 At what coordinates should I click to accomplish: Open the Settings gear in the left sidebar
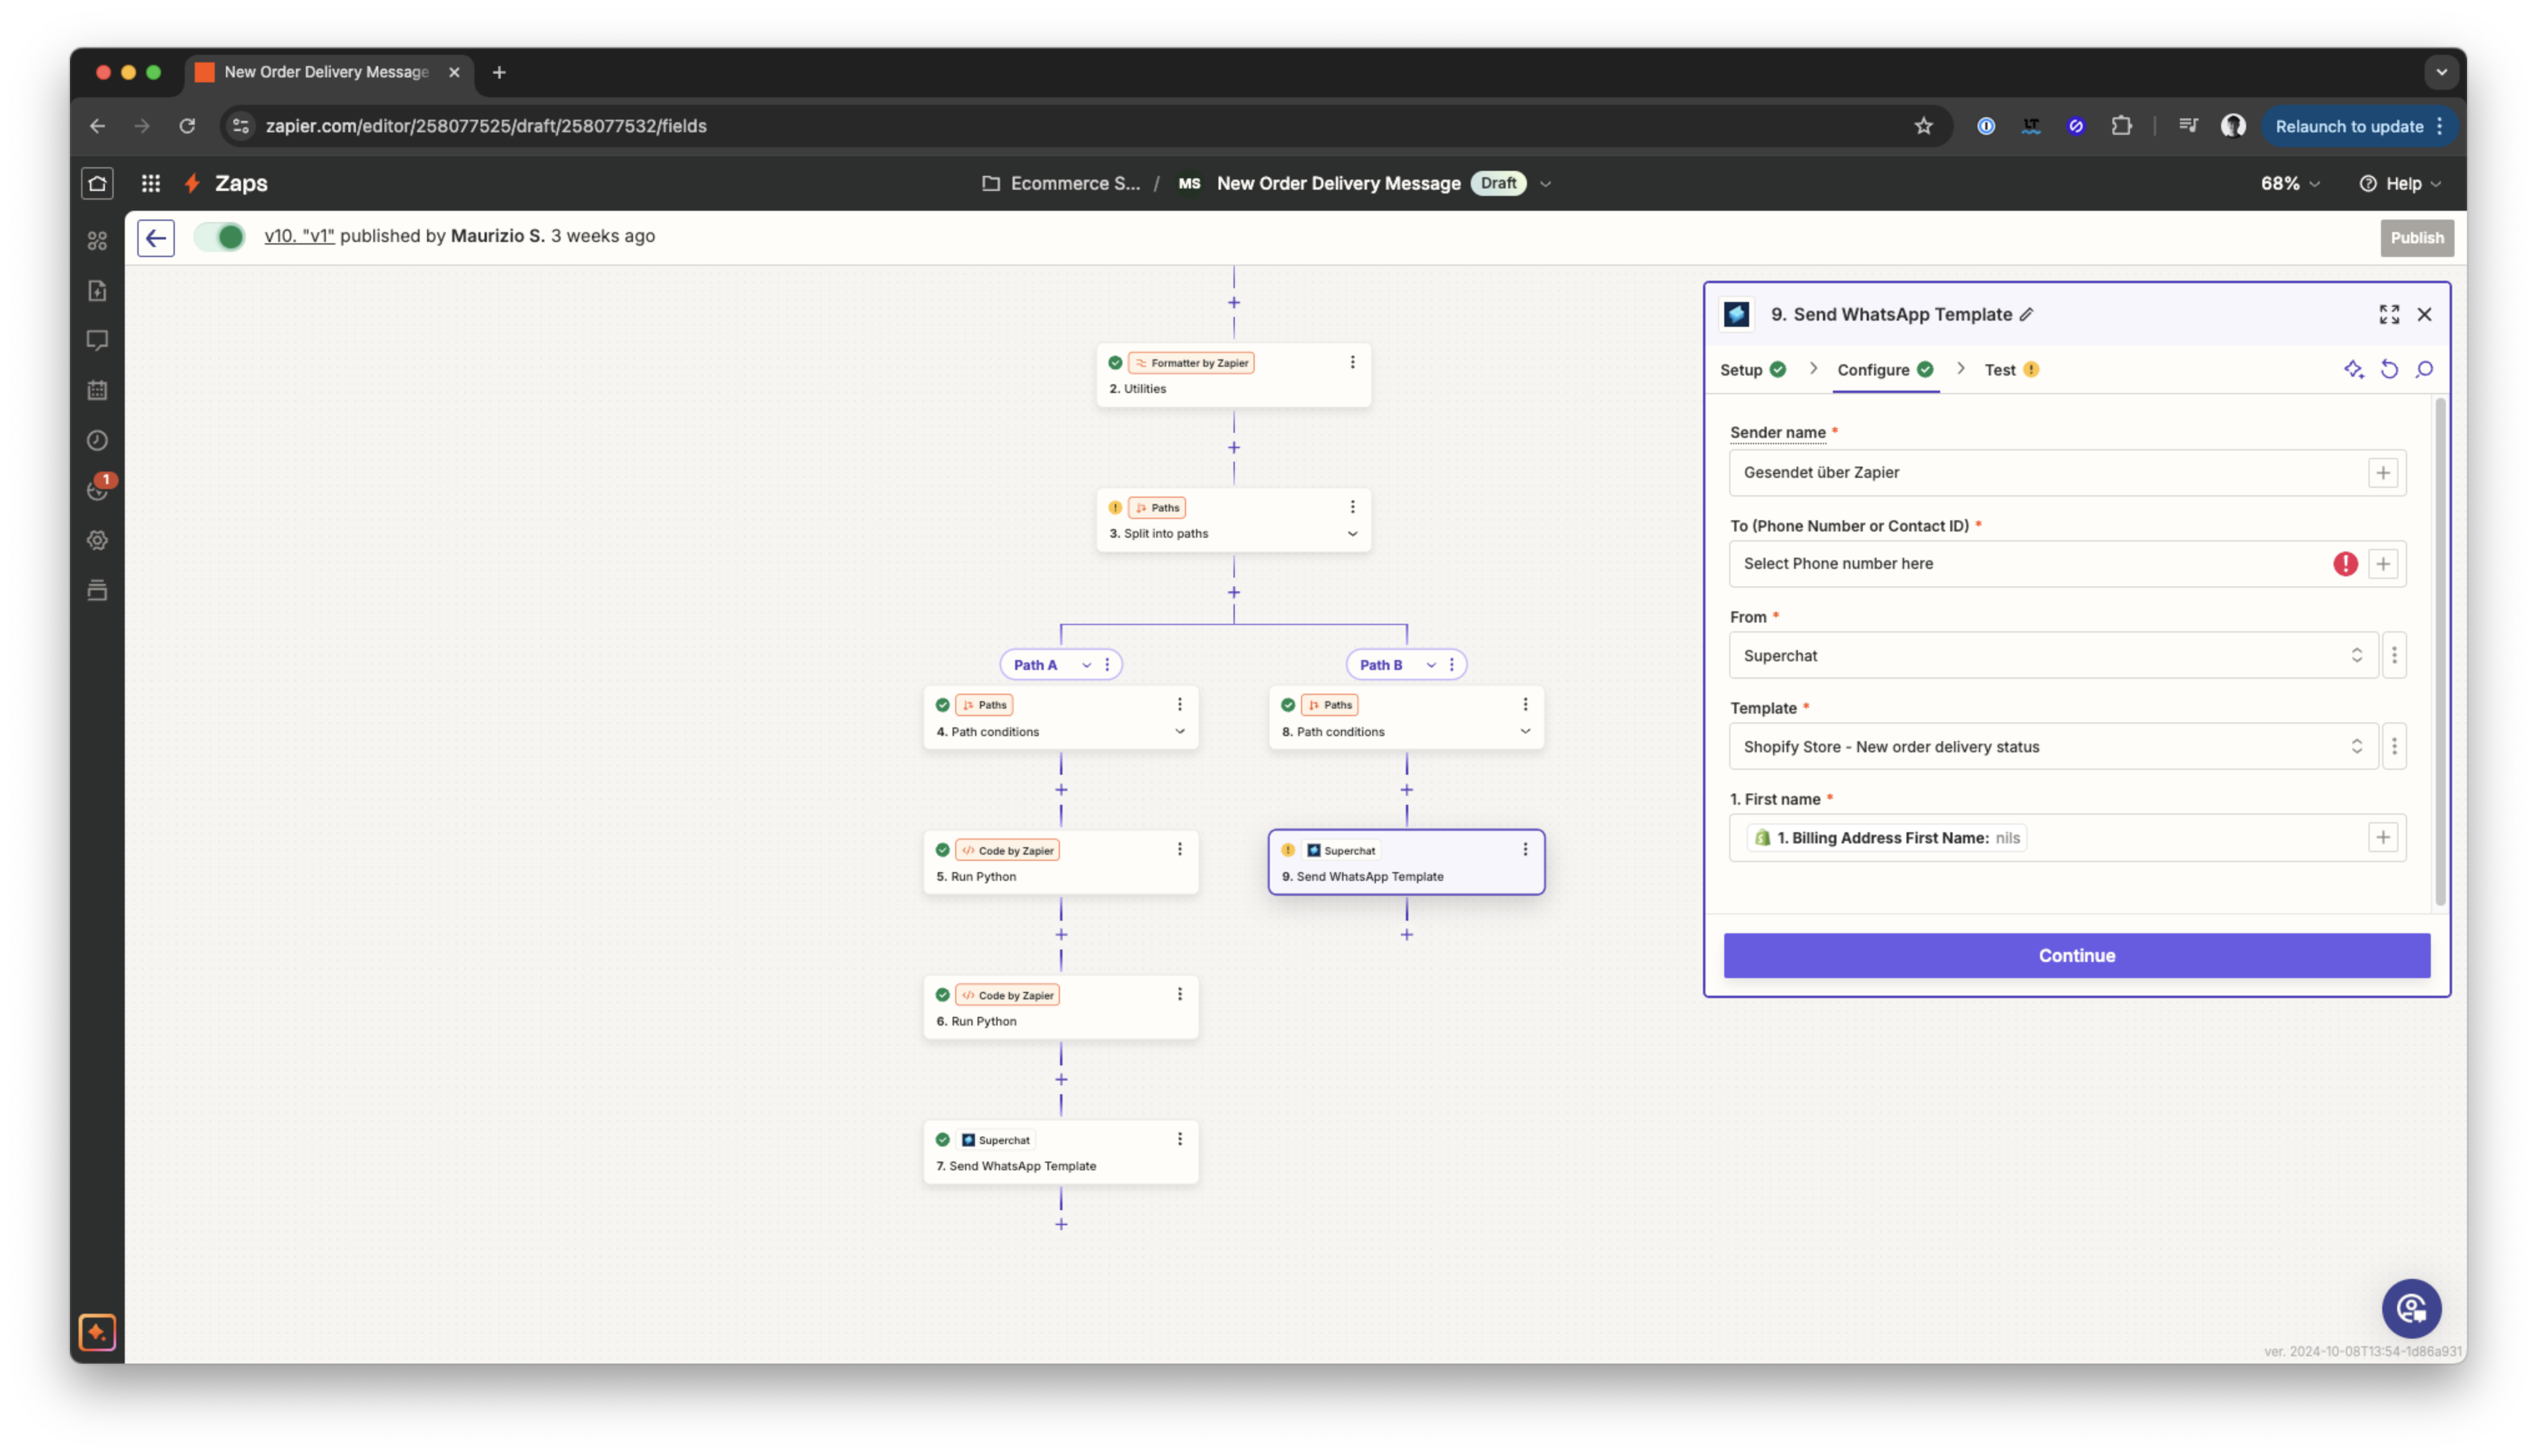click(x=97, y=540)
